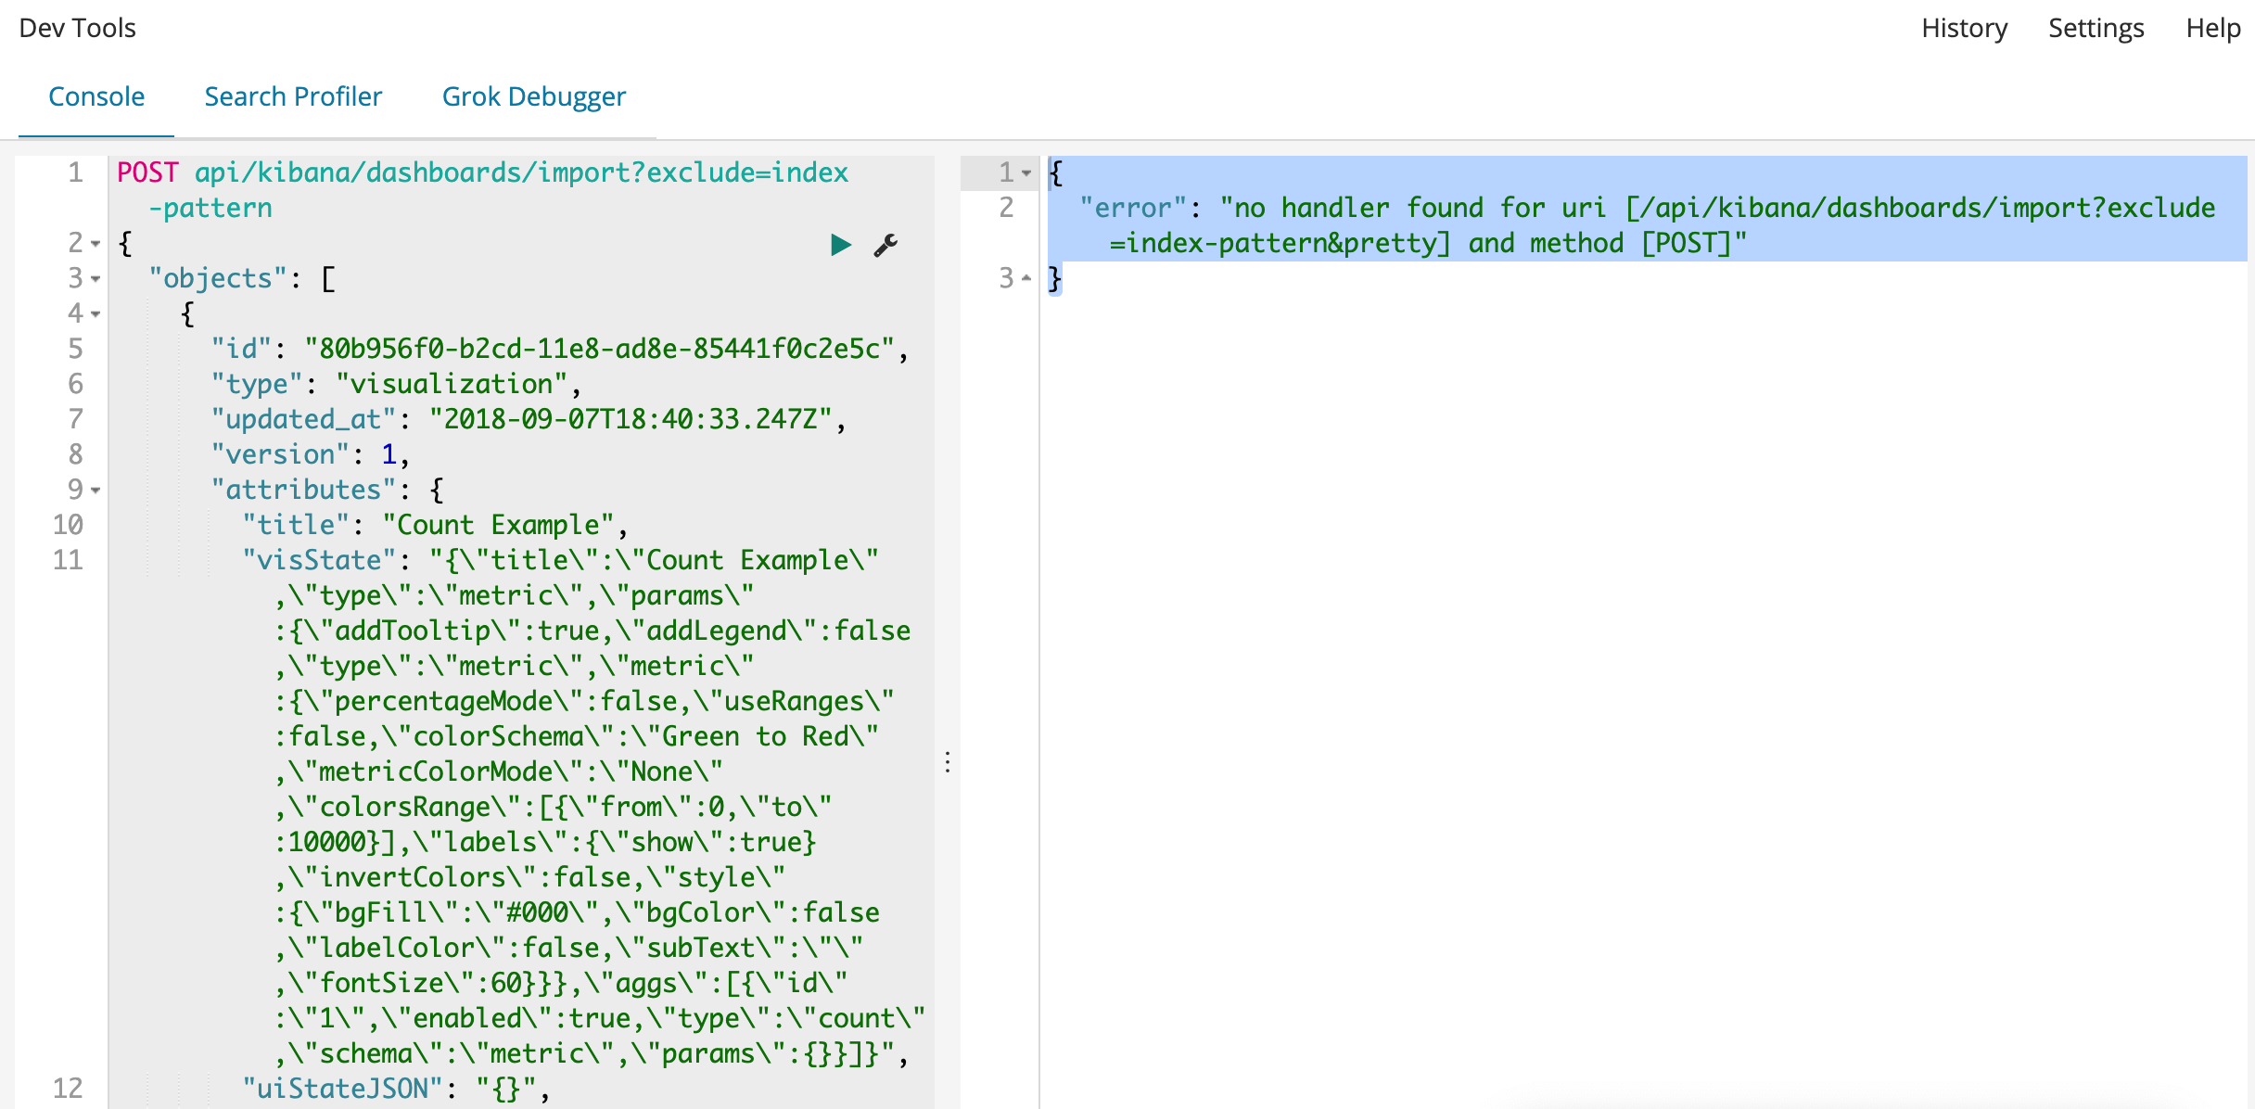Viewport: 2255px width, 1109px height.
Task: Collapse fold arrow on editor line 2
Action: pos(96,244)
